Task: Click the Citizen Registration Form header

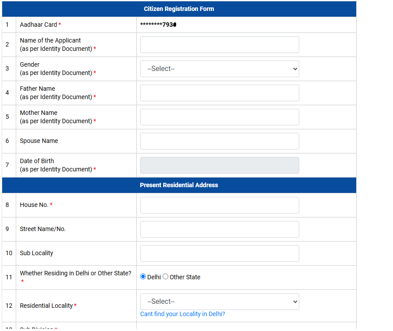Action: click(x=179, y=9)
